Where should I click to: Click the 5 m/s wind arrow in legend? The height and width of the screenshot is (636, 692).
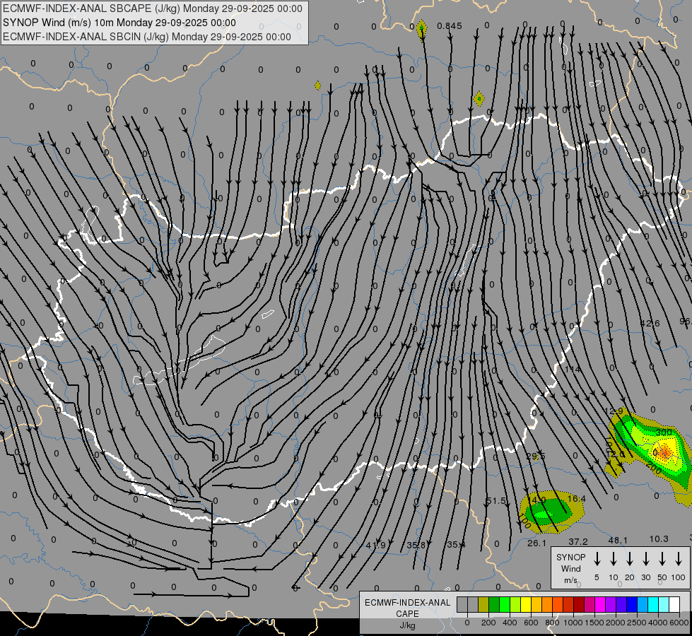coord(597,559)
